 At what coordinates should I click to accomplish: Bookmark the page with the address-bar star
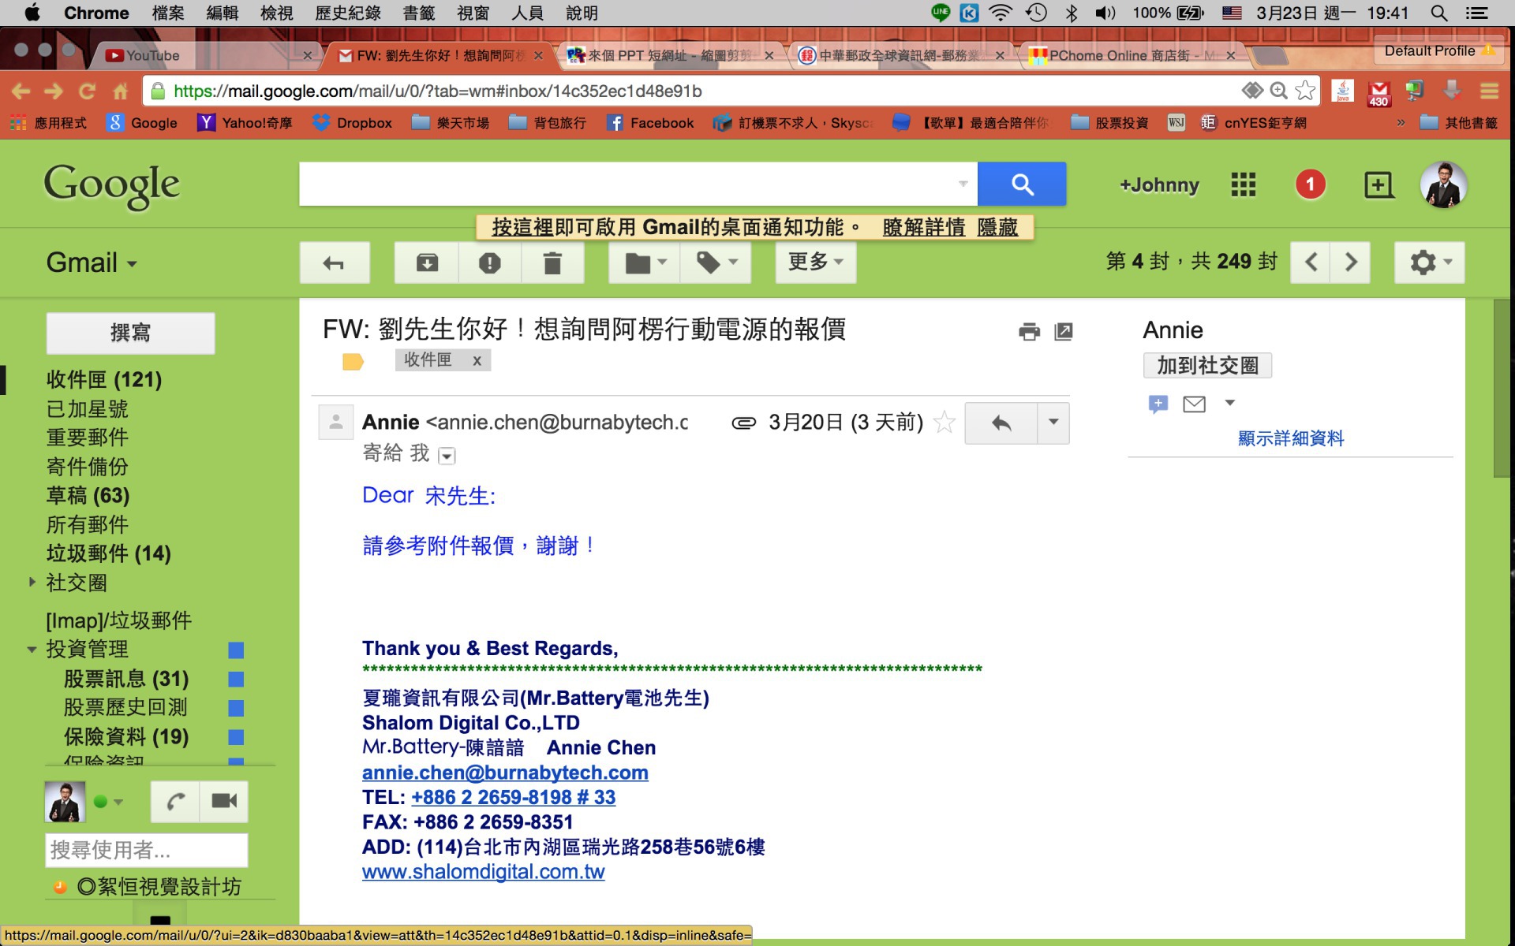pyautogui.click(x=1306, y=91)
